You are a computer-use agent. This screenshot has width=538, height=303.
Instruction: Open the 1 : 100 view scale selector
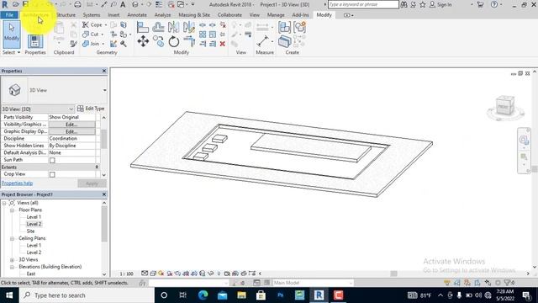[x=126, y=274]
